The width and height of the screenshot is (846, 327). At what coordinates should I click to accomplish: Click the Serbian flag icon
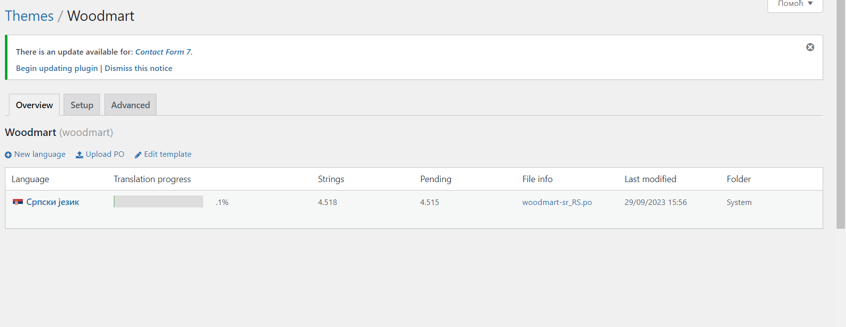(18, 202)
